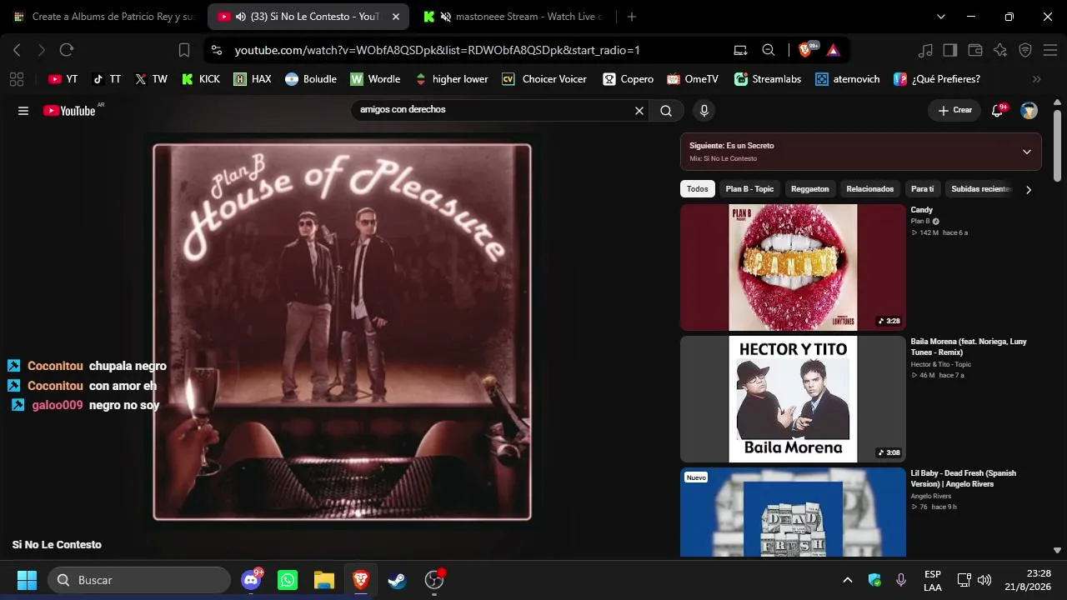Image resolution: width=1067 pixels, height=600 pixels.
Task: Bookmark this page with bookmark icon
Action: [184, 50]
